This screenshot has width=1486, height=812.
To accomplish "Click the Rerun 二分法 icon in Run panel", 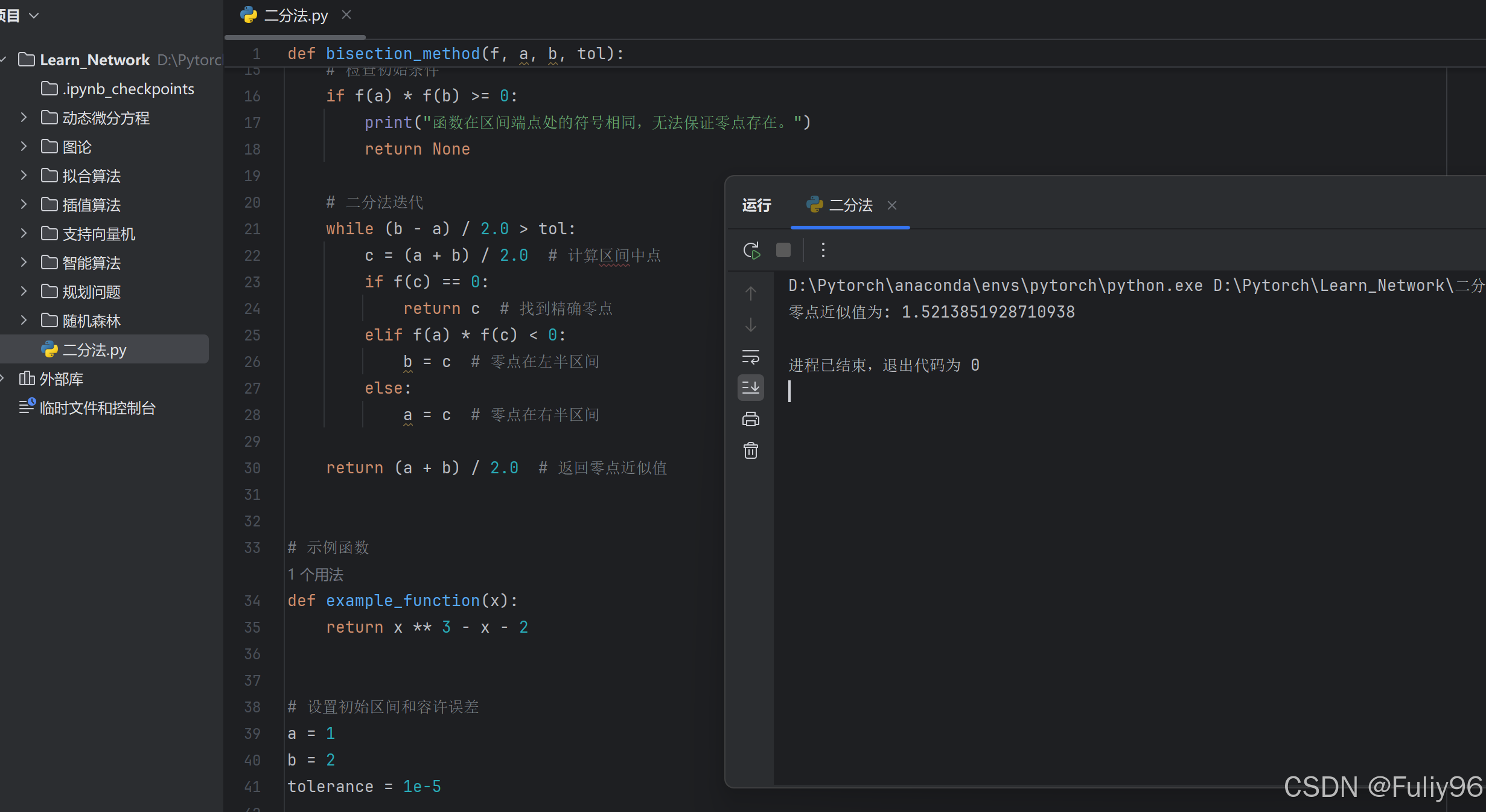I will click(751, 250).
